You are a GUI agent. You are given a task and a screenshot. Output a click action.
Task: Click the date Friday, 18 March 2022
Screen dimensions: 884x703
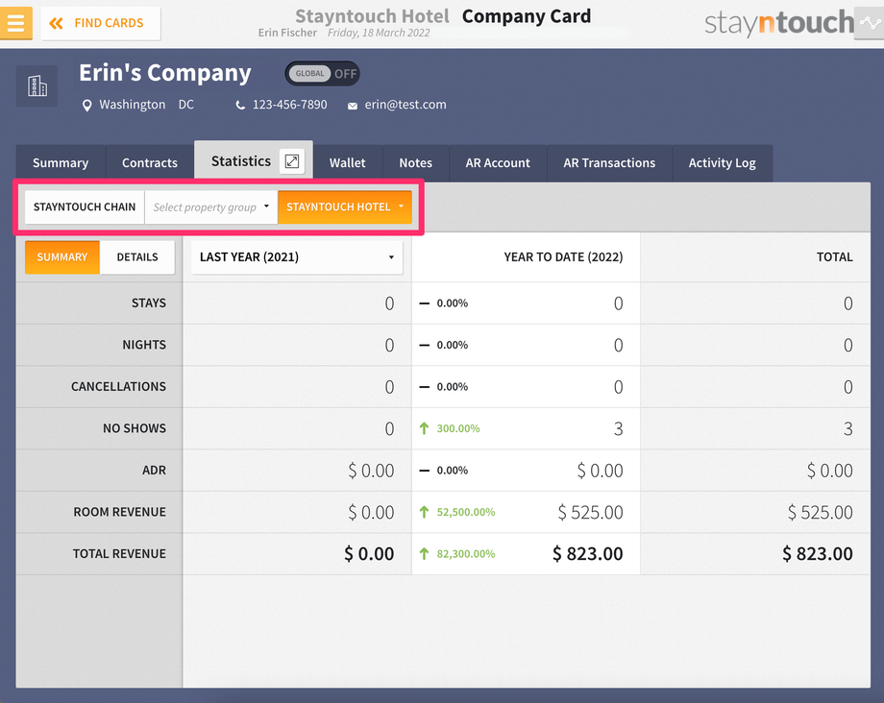(379, 33)
